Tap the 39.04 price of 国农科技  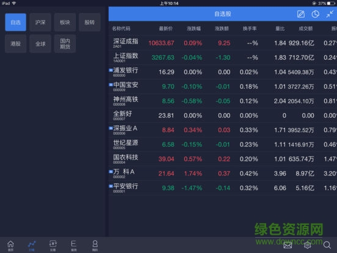tap(166, 159)
